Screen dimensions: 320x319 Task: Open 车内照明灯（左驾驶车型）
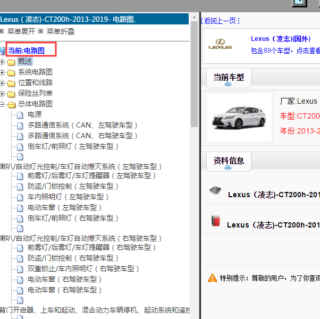tap(68, 197)
